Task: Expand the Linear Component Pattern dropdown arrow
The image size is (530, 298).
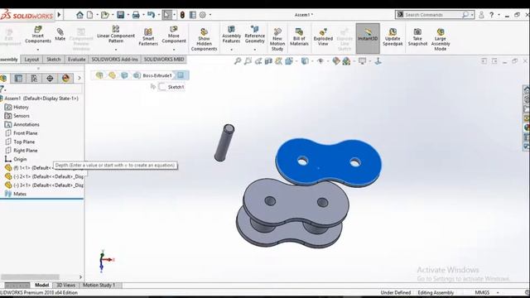Action: (x=116, y=50)
